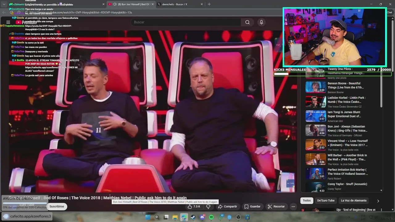Open the Iam Tongi & James Blunt thumbnail

click(x=316, y=116)
